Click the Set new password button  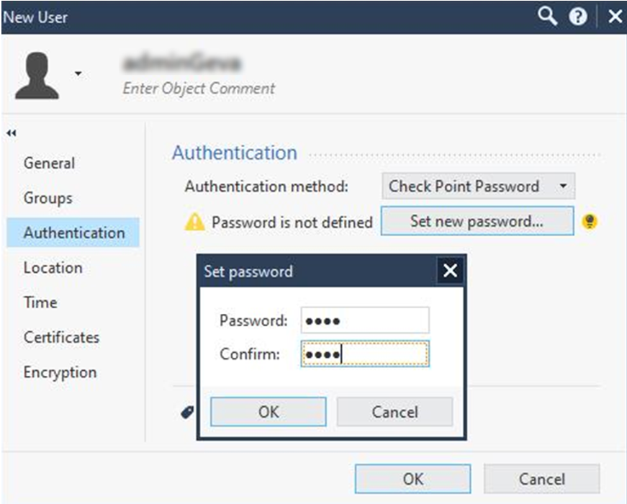click(477, 221)
